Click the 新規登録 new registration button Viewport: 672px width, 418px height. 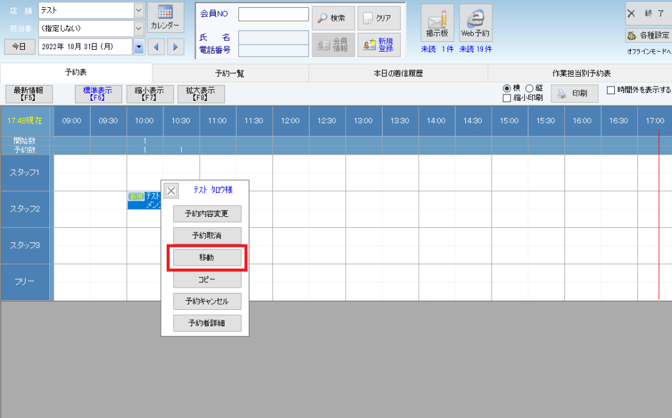379,45
